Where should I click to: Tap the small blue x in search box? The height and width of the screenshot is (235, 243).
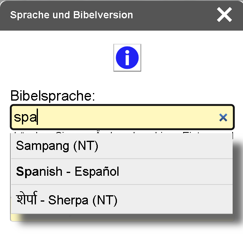click(x=223, y=117)
